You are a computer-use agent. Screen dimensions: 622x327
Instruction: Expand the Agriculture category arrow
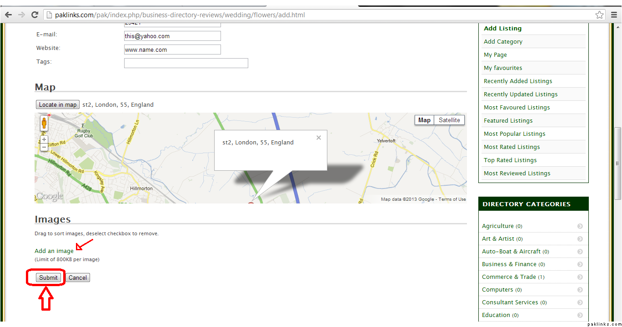coord(580,226)
